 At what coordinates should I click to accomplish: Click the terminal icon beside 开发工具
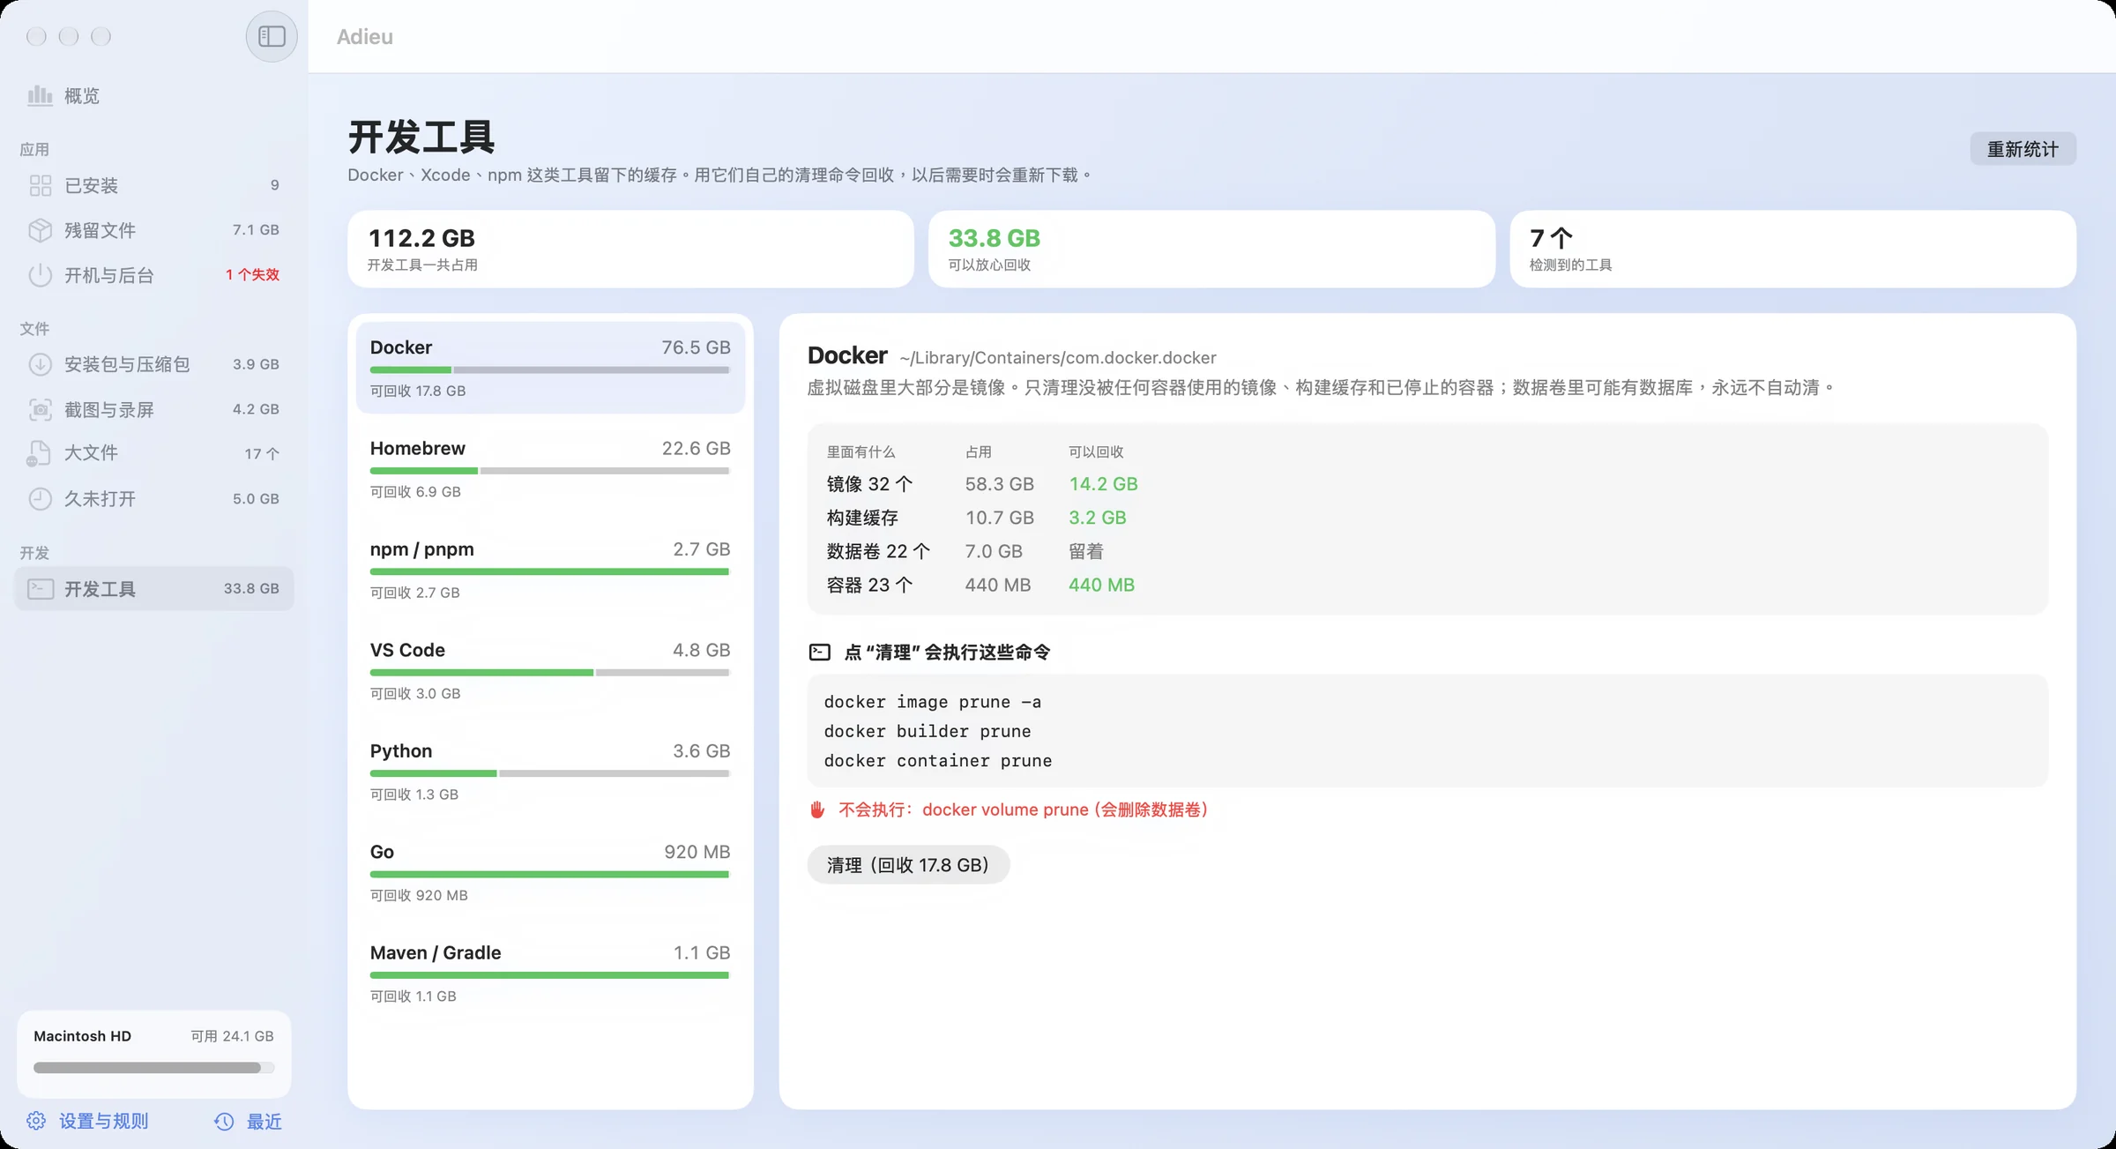[41, 588]
